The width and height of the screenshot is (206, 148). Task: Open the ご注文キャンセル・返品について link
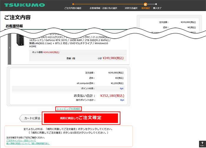click(21, 140)
